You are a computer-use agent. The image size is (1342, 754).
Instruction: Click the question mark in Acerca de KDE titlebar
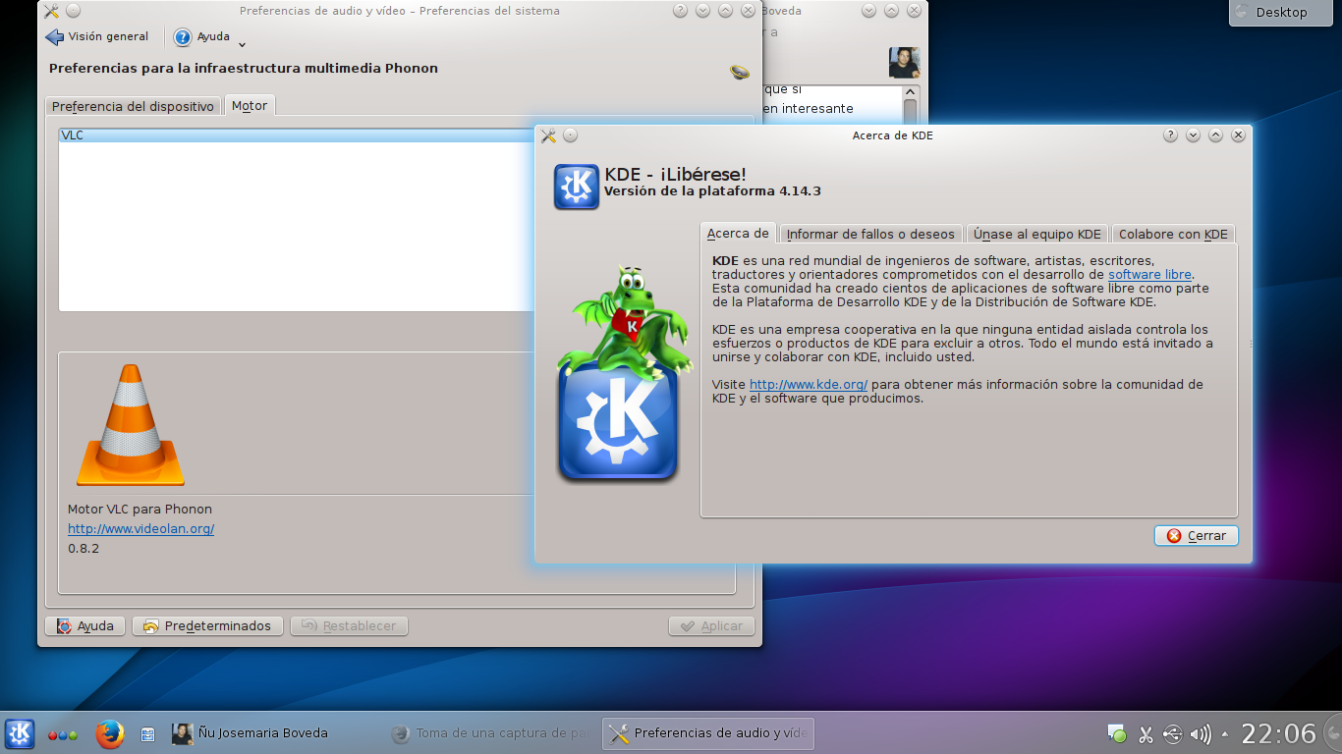coord(1170,135)
